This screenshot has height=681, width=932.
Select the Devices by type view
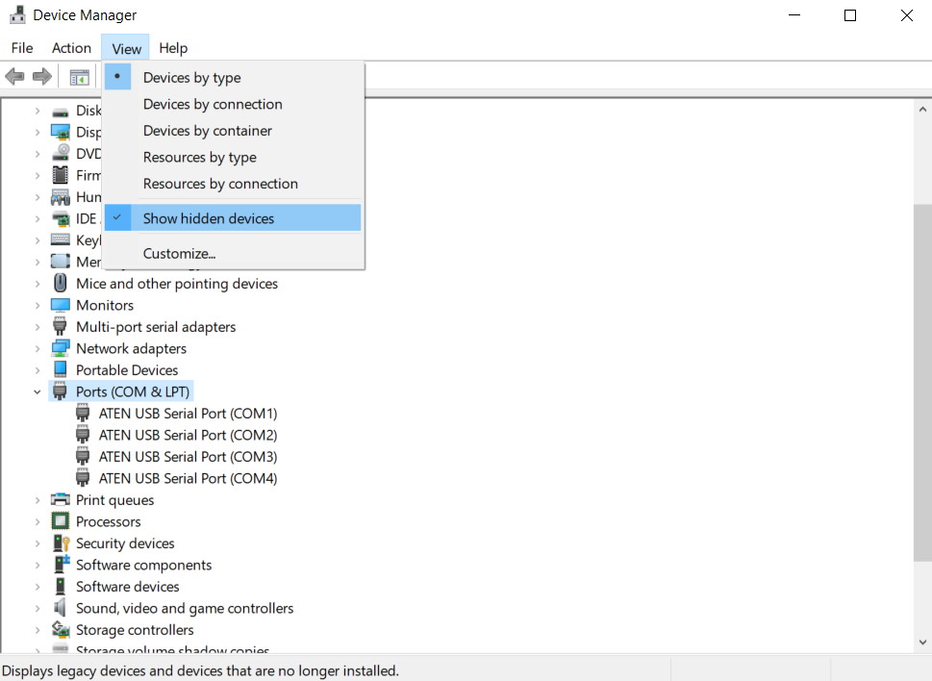point(191,78)
